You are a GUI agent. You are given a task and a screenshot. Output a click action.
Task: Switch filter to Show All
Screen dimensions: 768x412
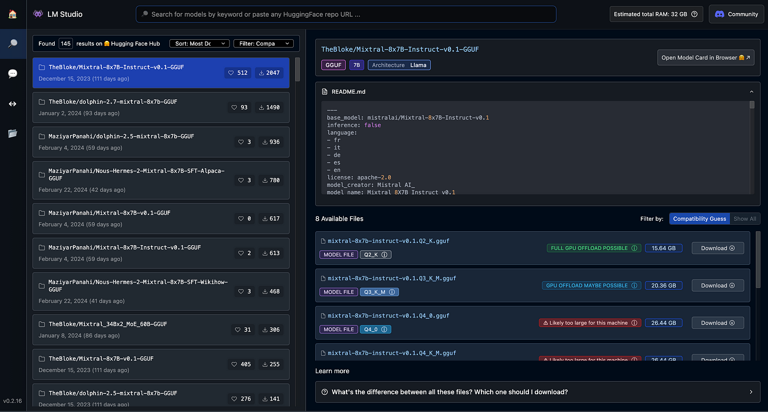click(x=744, y=219)
